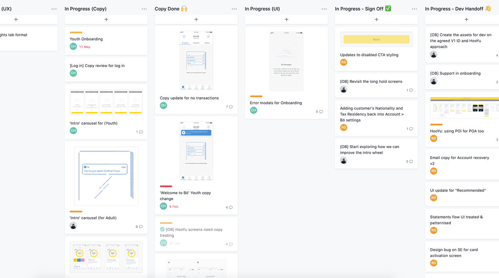Open the options menu for In Progress (Copy) column
499x278 pixels.
point(144,9)
